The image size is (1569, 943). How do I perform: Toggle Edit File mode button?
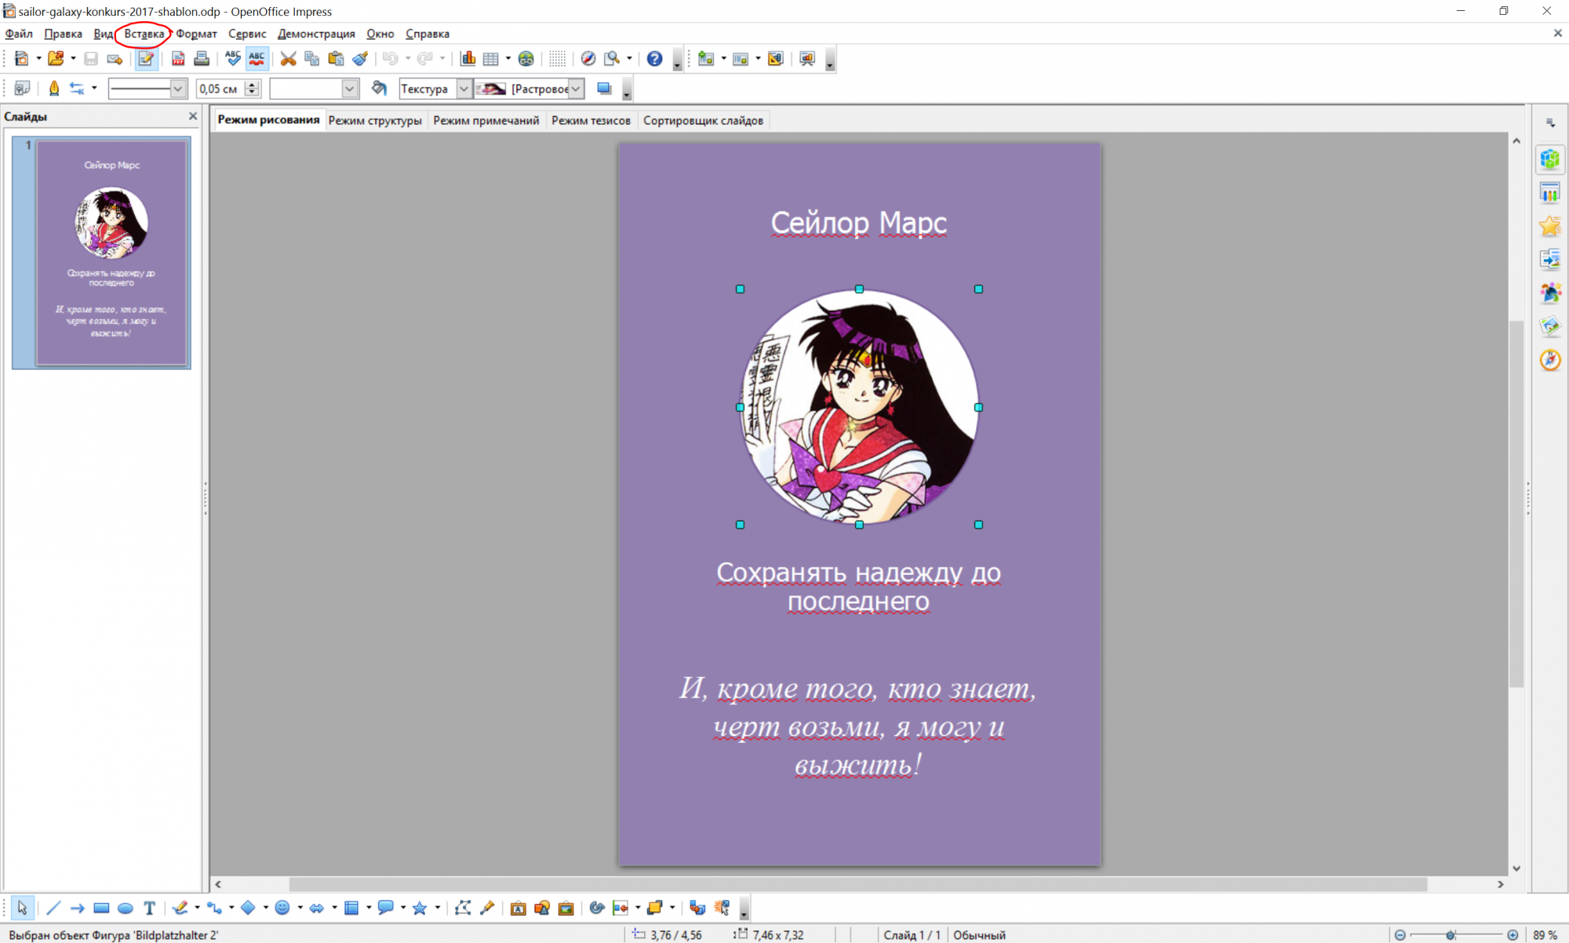coord(146,59)
